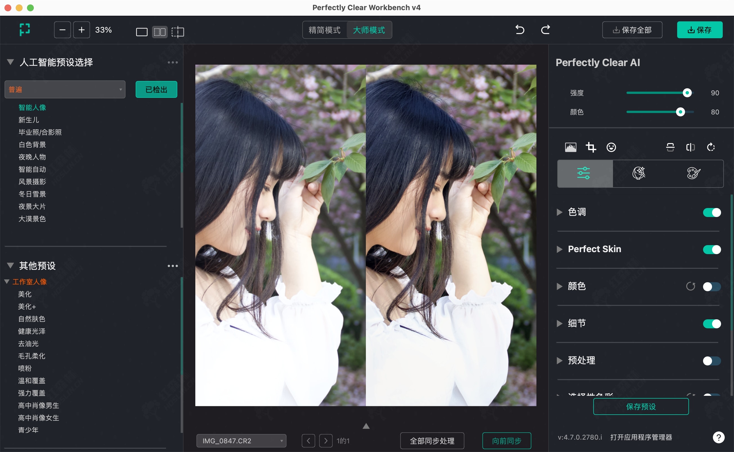Screen dimensions: 734x452
Task: Enable the 颜色 adjustment toggle
Action: (711, 286)
